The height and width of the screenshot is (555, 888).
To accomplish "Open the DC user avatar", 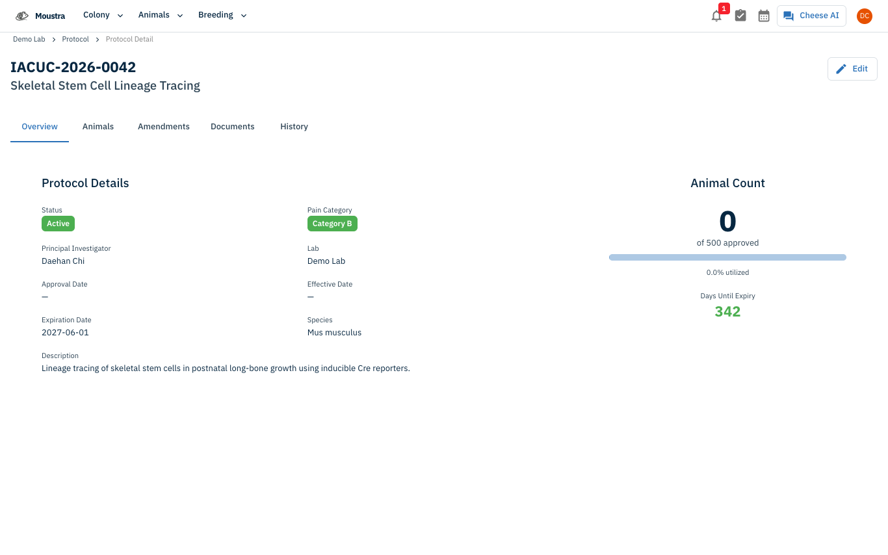I will click(x=865, y=16).
